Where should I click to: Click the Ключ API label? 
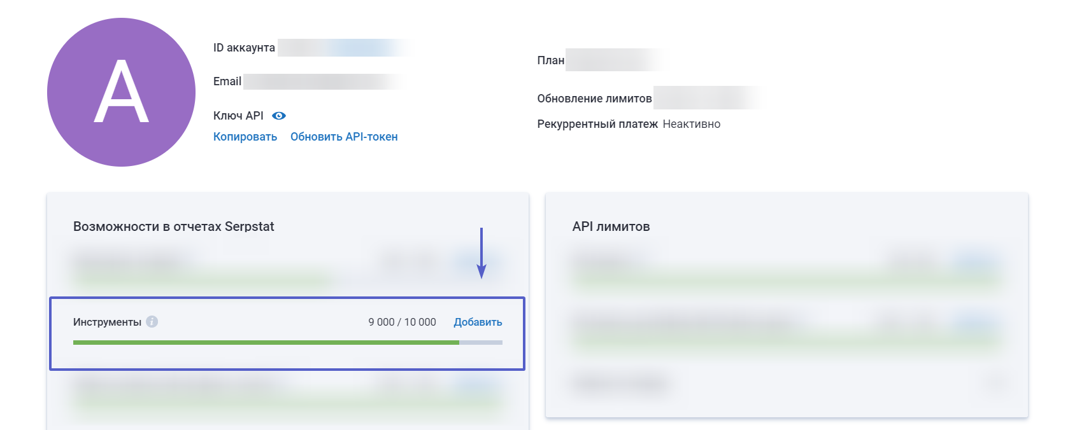pyautogui.click(x=238, y=116)
